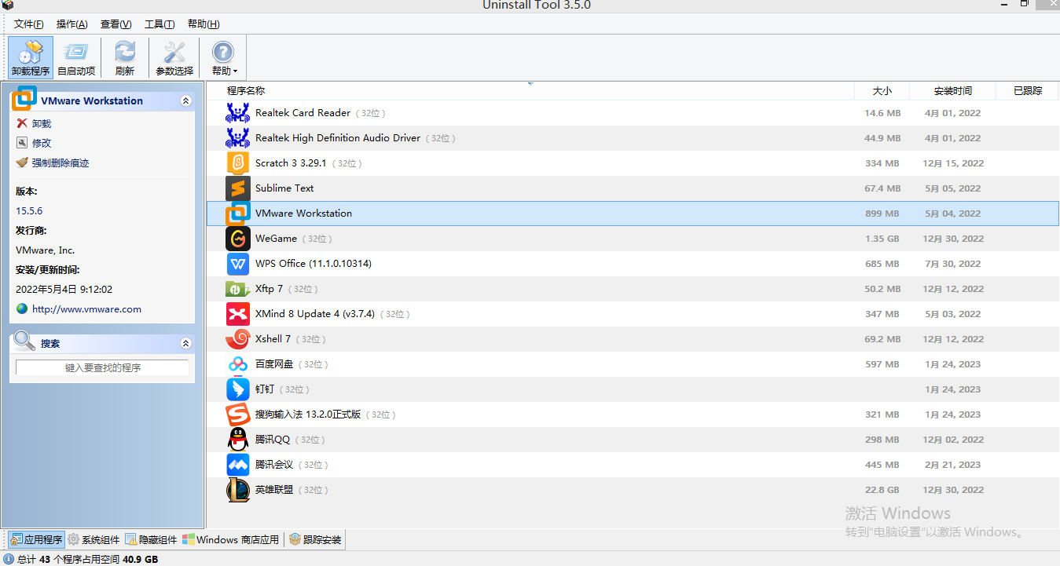
Task: Open the 工具(T) menu
Action: (160, 24)
